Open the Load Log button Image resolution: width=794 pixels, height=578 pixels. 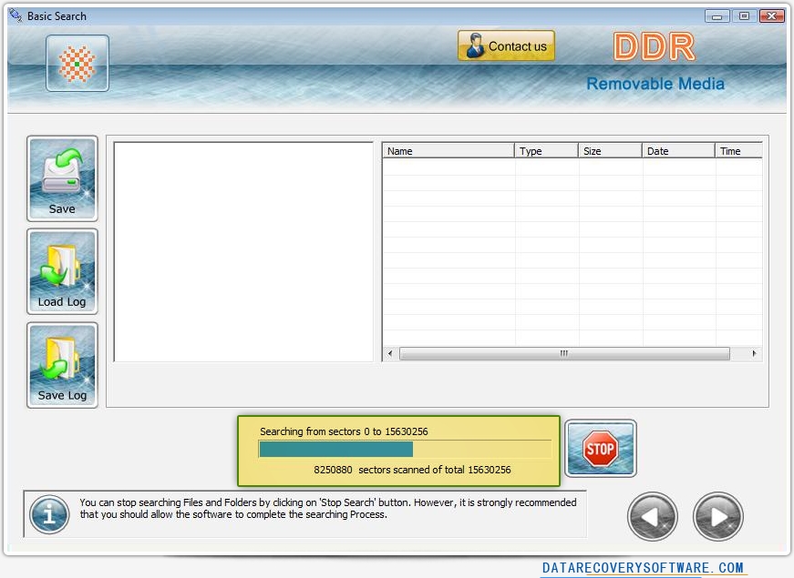click(62, 271)
